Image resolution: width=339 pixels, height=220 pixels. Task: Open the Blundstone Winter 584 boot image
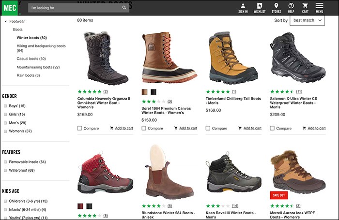[169, 172]
